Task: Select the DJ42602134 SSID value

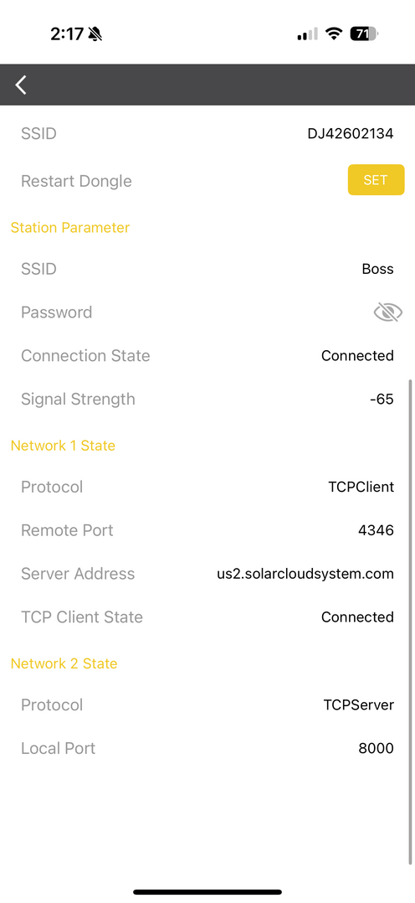Action: (350, 134)
